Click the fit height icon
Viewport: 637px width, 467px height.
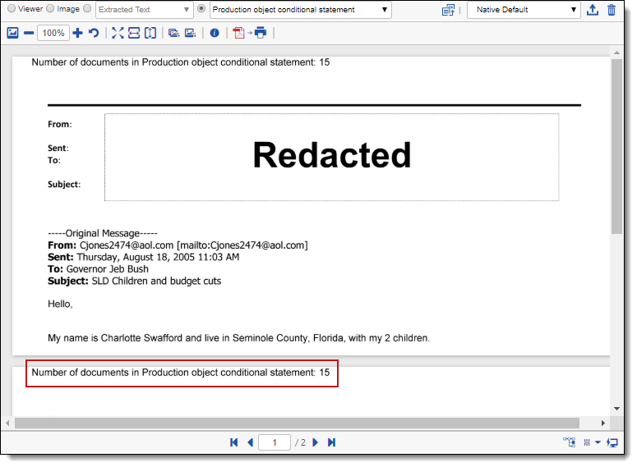pos(150,33)
